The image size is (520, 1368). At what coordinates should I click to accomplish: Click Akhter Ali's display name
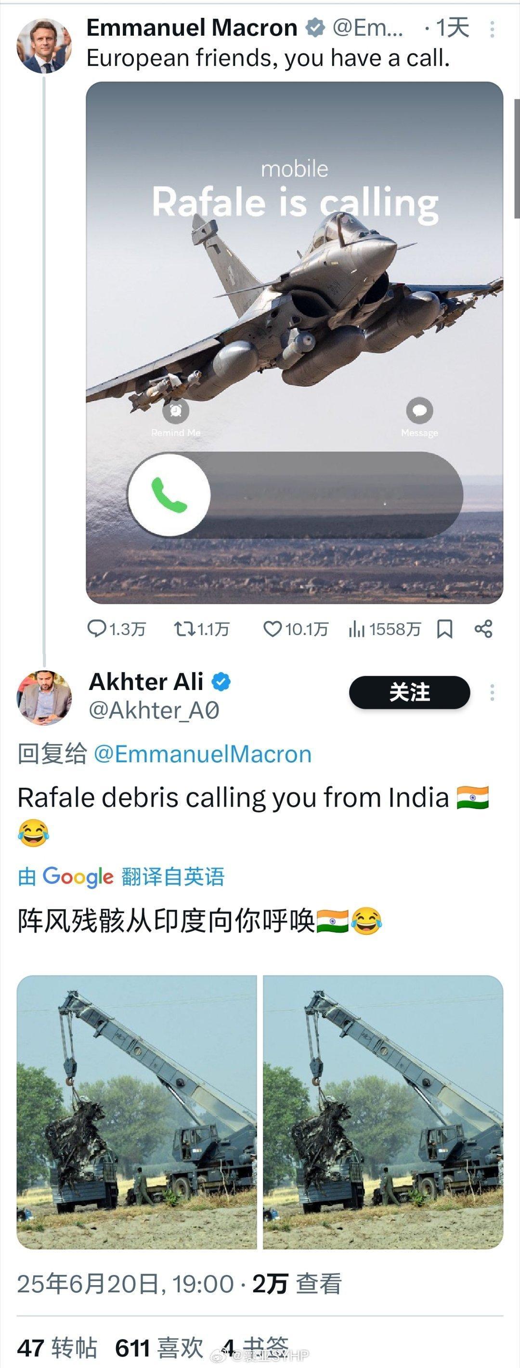[x=146, y=681]
